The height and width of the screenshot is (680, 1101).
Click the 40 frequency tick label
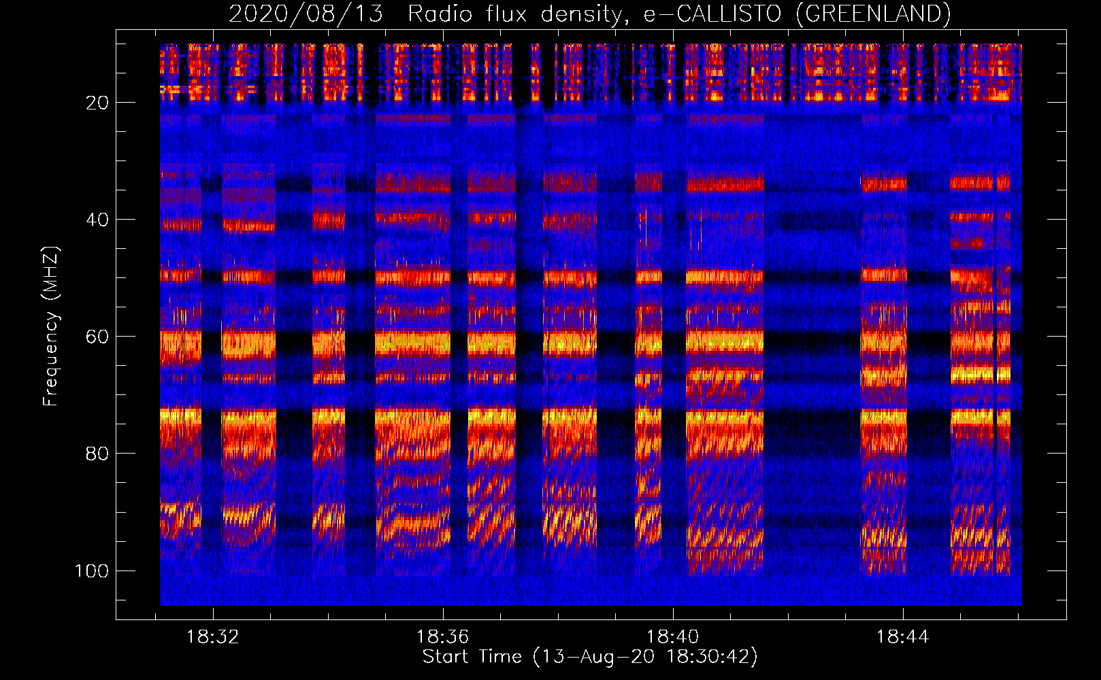[x=97, y=220]
